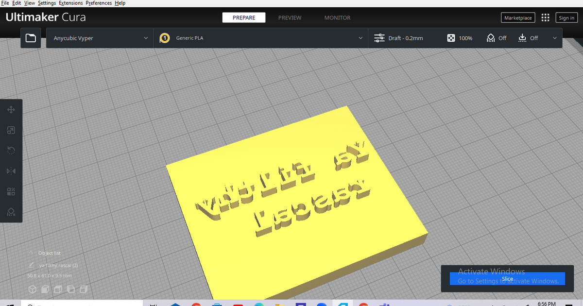The image size is (583, 306).
Task: Select the Rotate tool
Action: pyautogui.click(x=11, y=151)
